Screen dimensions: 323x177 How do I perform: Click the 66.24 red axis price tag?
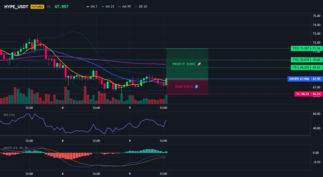(317, 94)
